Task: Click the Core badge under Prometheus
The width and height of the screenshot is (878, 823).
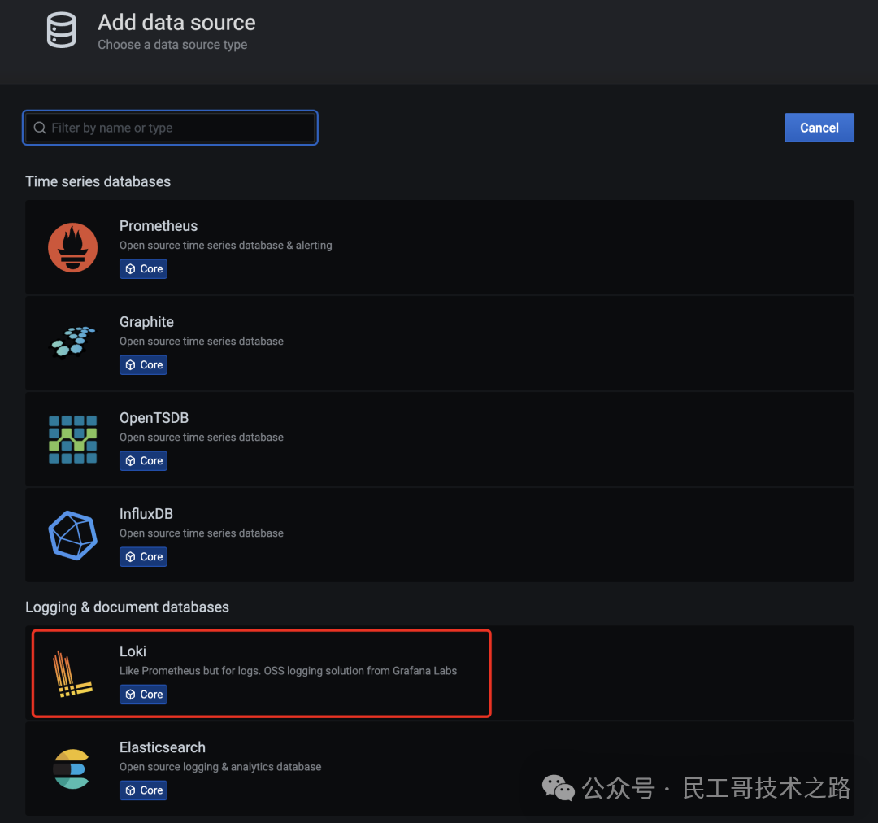Action: click(x=143, y=269)
